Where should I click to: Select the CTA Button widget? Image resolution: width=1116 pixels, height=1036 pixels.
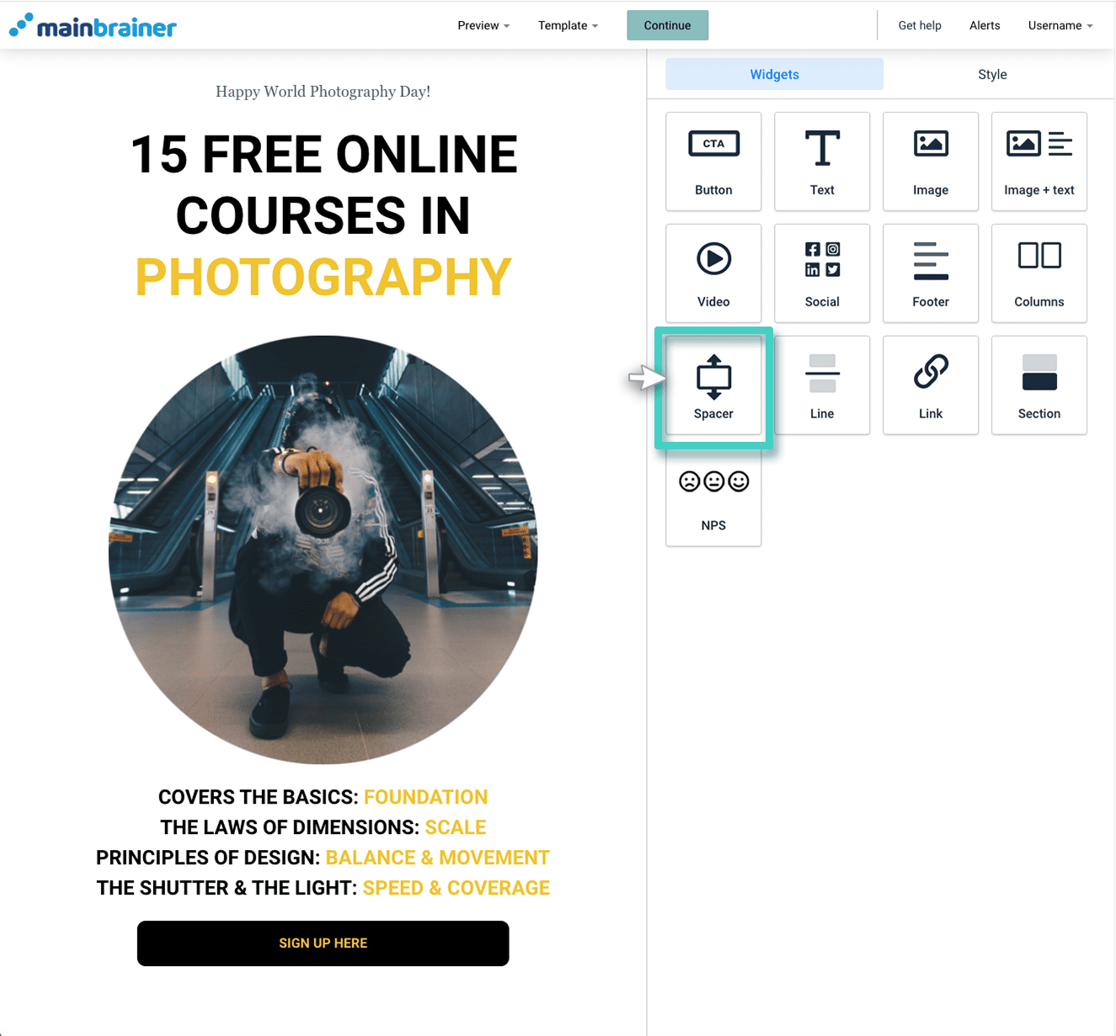(x=713, y=162)
